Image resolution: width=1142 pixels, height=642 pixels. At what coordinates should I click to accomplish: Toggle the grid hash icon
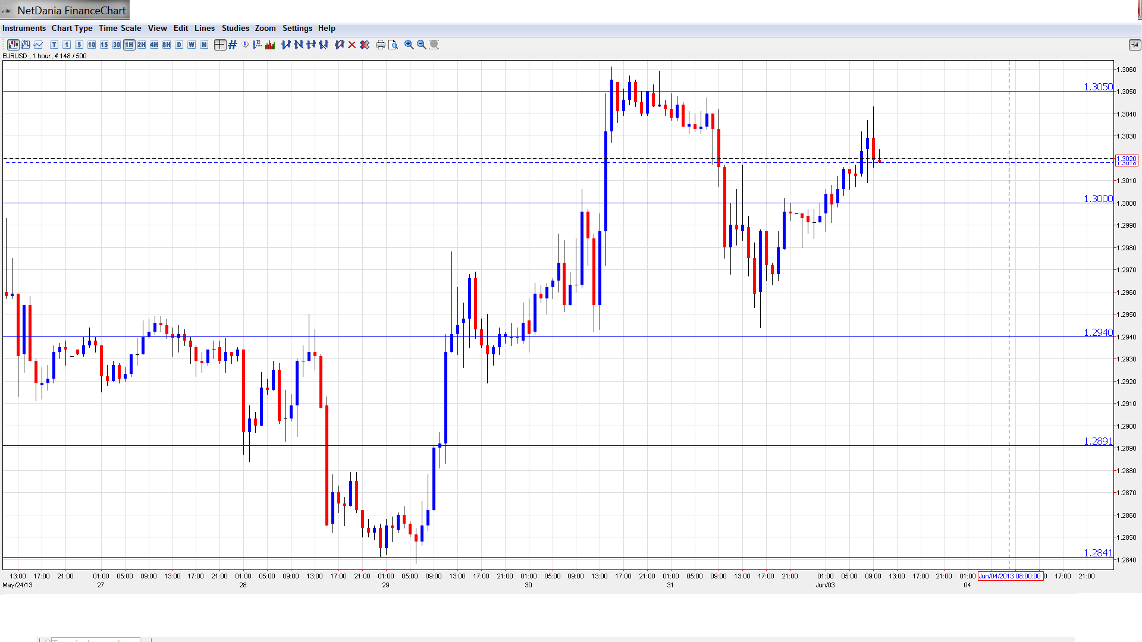coord(233,45)
